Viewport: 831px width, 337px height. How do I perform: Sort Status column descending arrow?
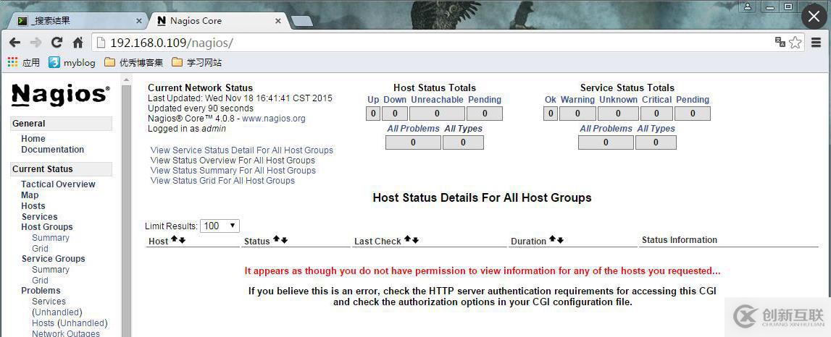pos(284,239)
